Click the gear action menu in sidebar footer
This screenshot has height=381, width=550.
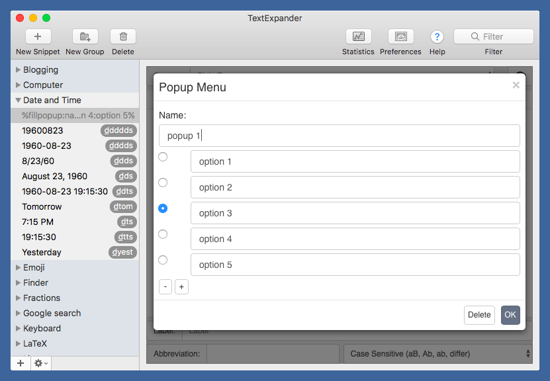coord(40,363)
